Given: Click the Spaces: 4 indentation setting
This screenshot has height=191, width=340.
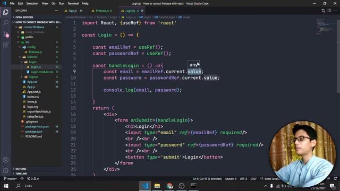Looking at the screenshot, I should click(x=231, y=179).
